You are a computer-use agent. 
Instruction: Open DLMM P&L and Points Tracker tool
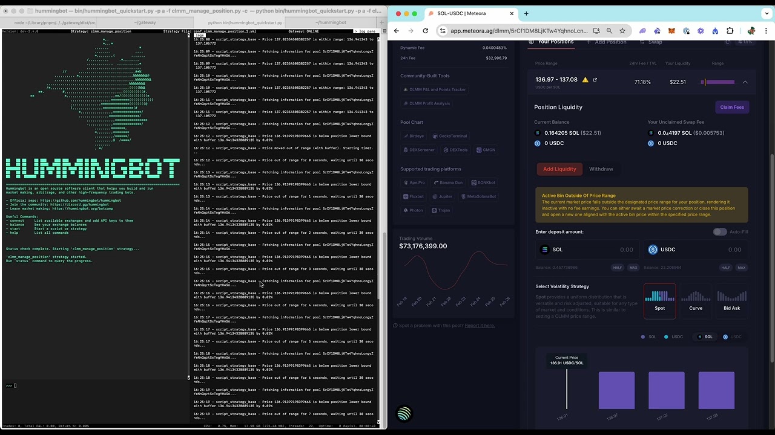tap(435, 89)
